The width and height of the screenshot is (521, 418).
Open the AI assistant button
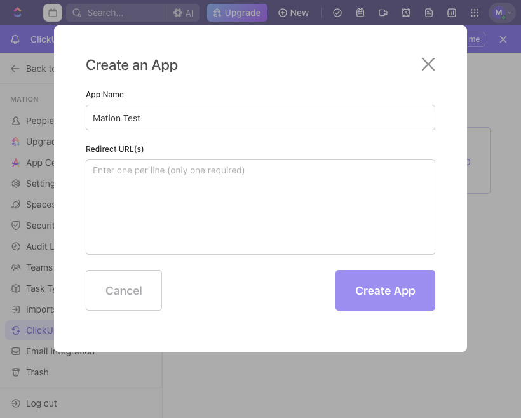[x=183, y=13]
